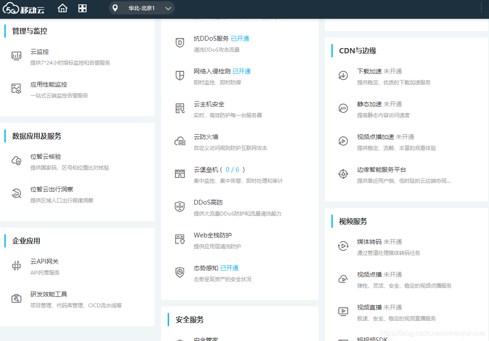
Task: Click the 抗DDoS服务 shield icon
Action: point(179,43)
